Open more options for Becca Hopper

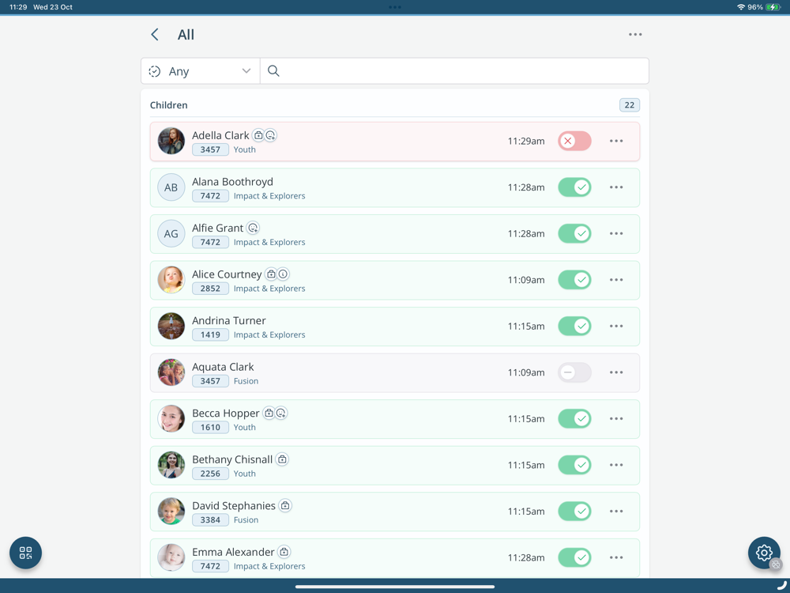(616, 419)
